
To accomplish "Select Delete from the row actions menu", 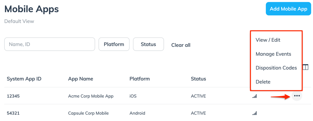I will 263,82.
